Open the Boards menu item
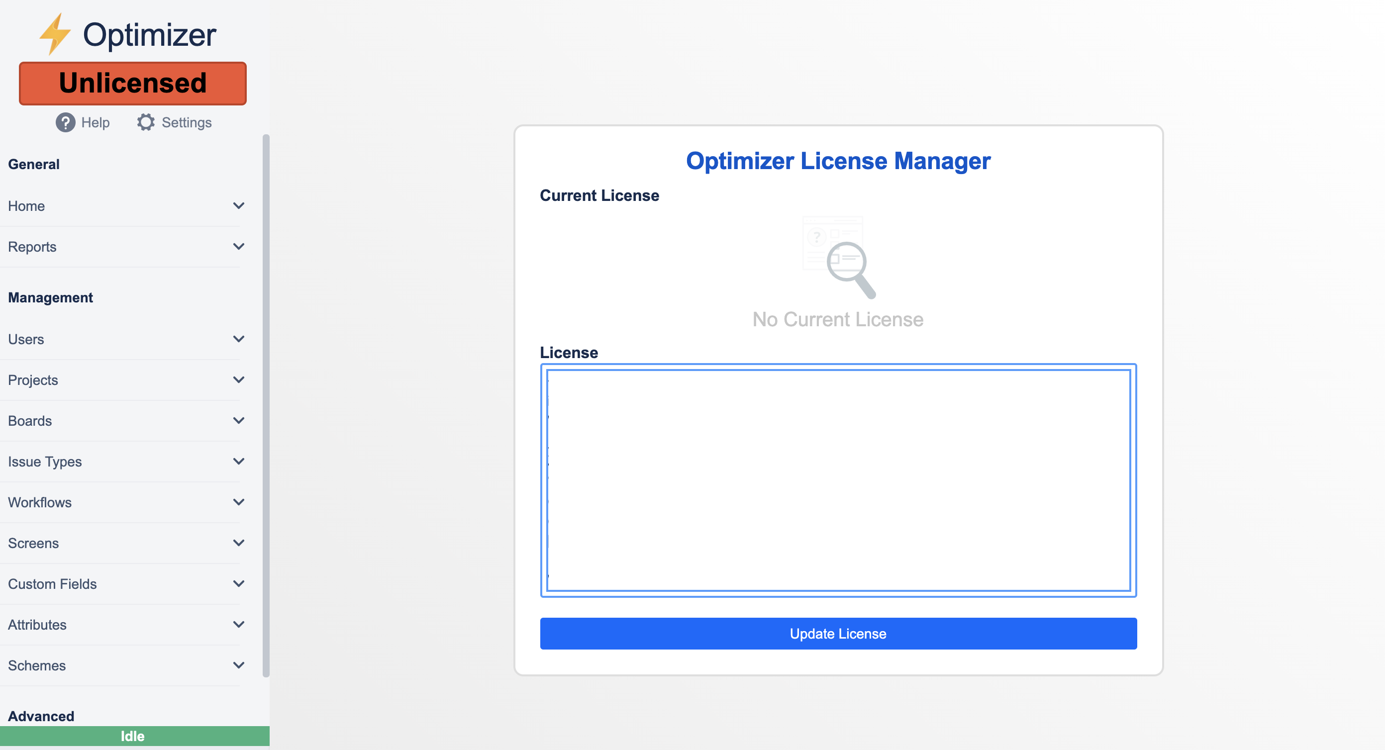The width and height of the screenshot is (1385, 750). tap(30, 421)
